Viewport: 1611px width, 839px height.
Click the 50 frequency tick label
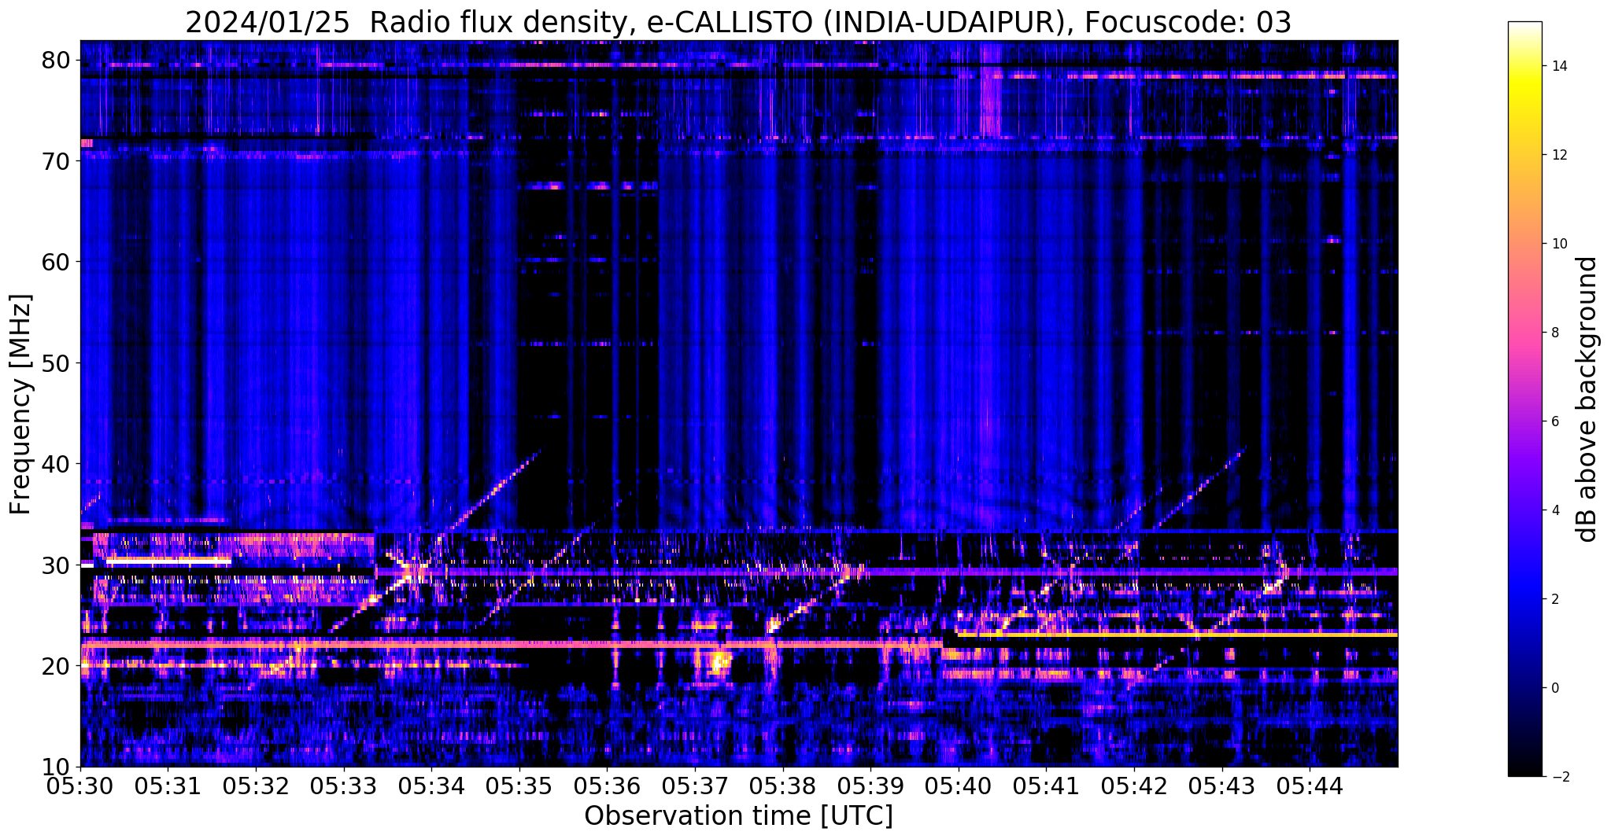[57, 363]
